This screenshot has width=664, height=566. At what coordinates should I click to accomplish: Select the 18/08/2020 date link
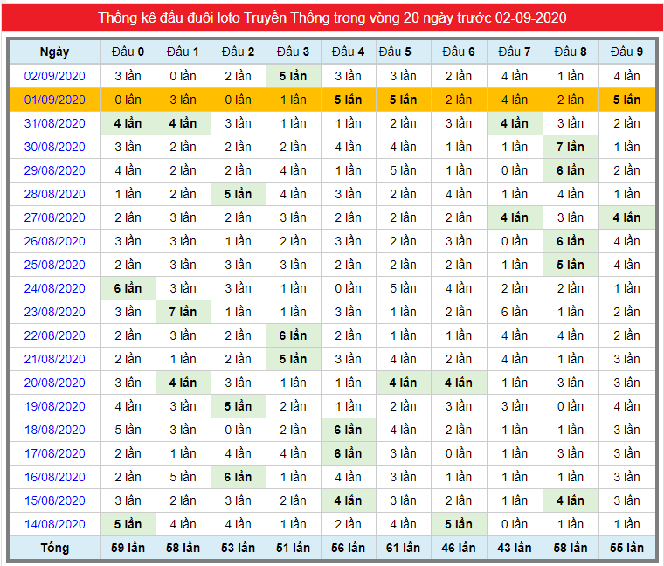pos(55,430)
